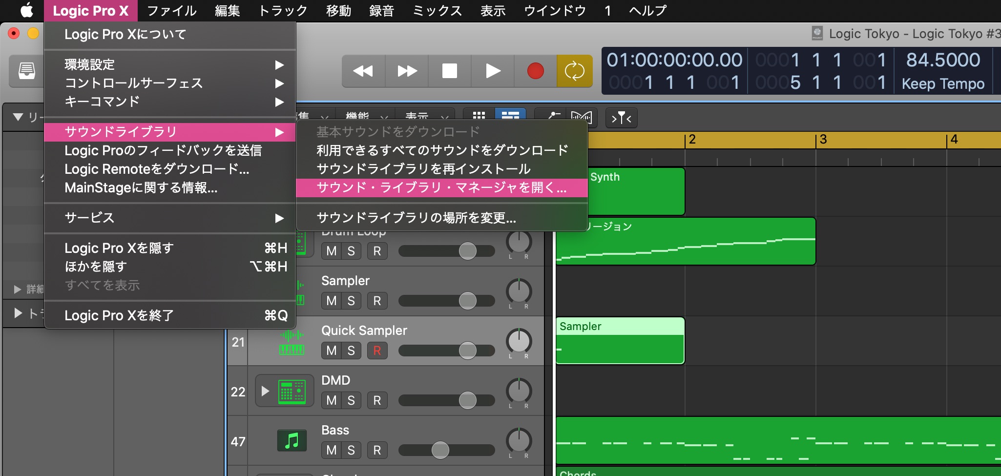Click Quick Sampler track volume slider
Screen dimensions: 1001x476
click(x=447, y=351)
